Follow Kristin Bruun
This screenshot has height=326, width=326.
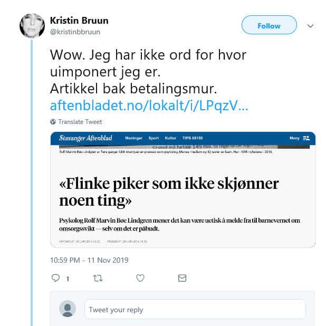(269, 25)
